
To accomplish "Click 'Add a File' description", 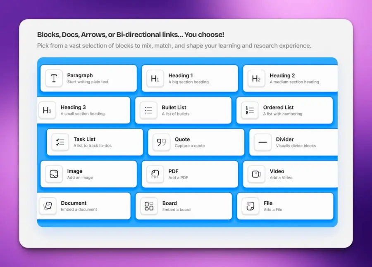I will click(x=273, y=210).
